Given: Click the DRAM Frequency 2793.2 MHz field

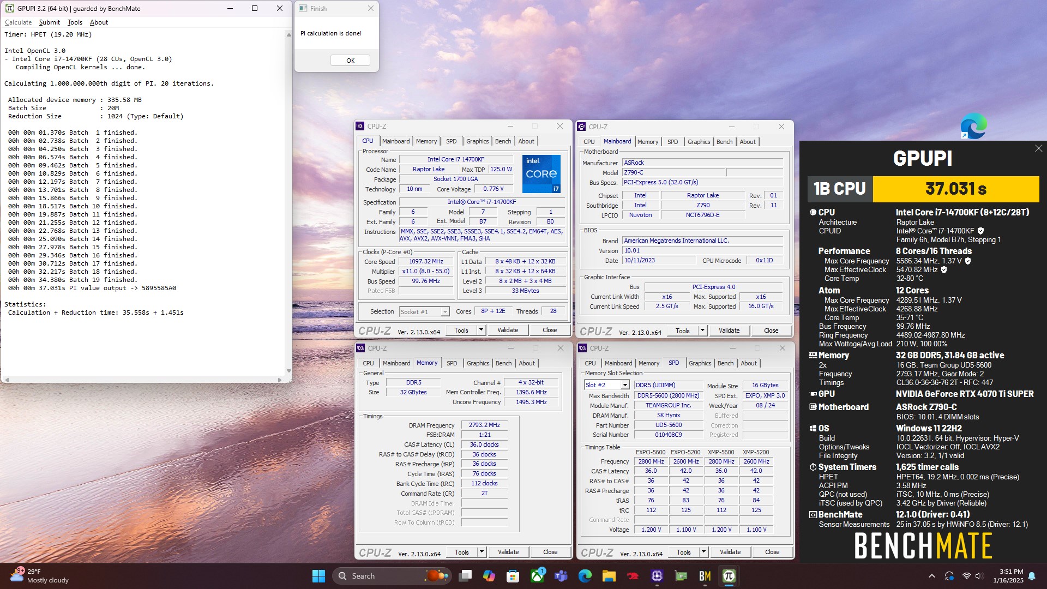Looking at the screenshot, I should pyautogui.click(x=484, y=425).
